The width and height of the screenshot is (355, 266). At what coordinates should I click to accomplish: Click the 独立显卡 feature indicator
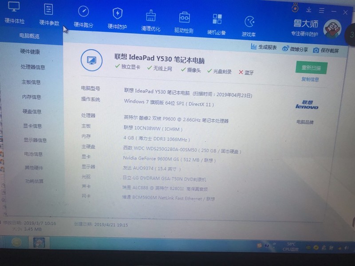coord(128,67)
